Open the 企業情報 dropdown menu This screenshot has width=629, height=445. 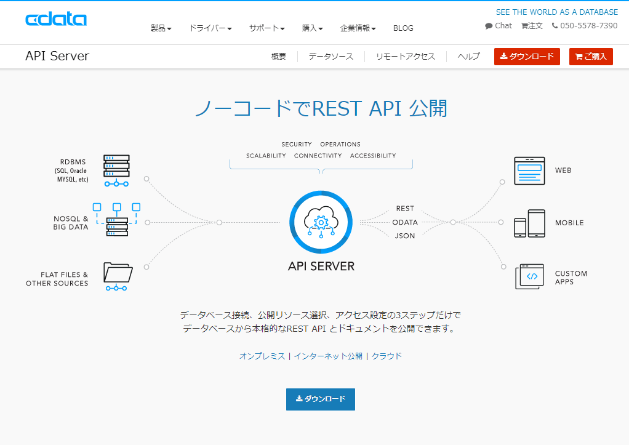[x=358, y=28]
